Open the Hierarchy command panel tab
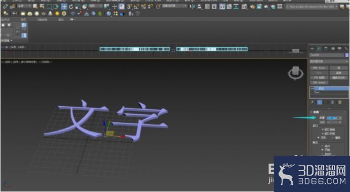The width and height of the screenshot is (350, 192). click(x=326, y=48)
